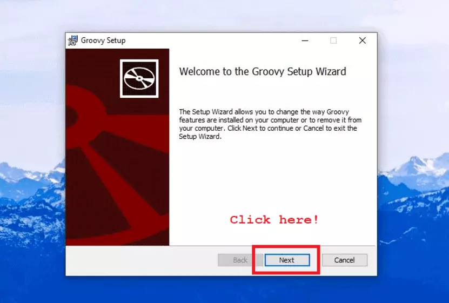Screen dimensions: 449x303
Task: Click the grey footer area left of Back
Action: [x=140, y=260]
